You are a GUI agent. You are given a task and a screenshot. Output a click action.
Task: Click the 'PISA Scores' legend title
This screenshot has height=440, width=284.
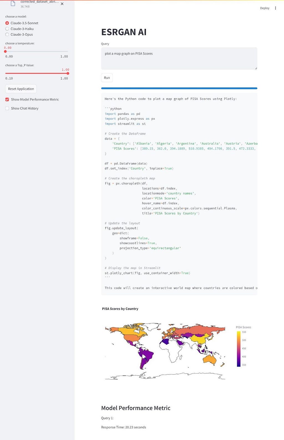(x=244, y=327)
